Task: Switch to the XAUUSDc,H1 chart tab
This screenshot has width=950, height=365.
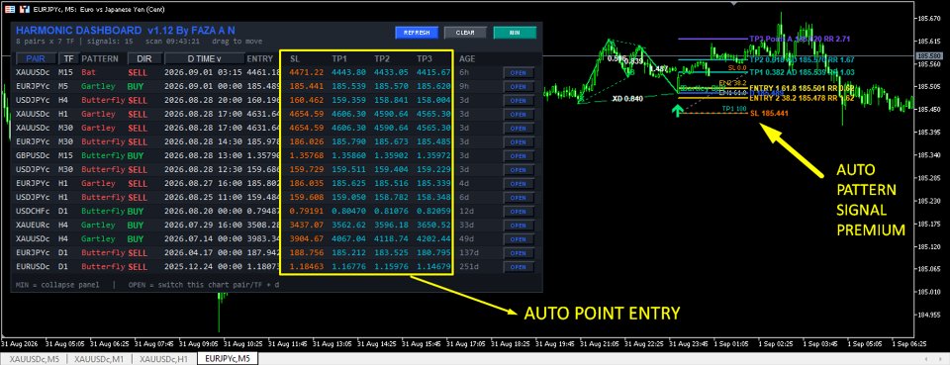Action: coord(163,359)
